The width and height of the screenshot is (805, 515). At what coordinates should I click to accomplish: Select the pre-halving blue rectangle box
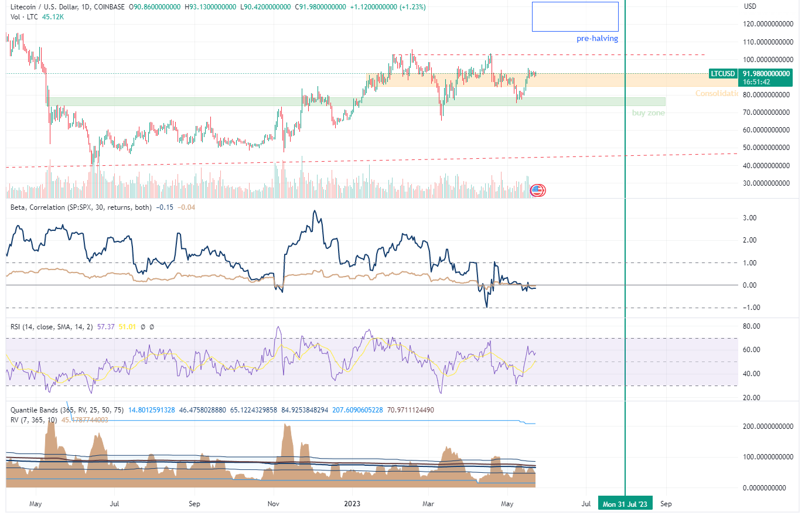[x=575, y=16]
